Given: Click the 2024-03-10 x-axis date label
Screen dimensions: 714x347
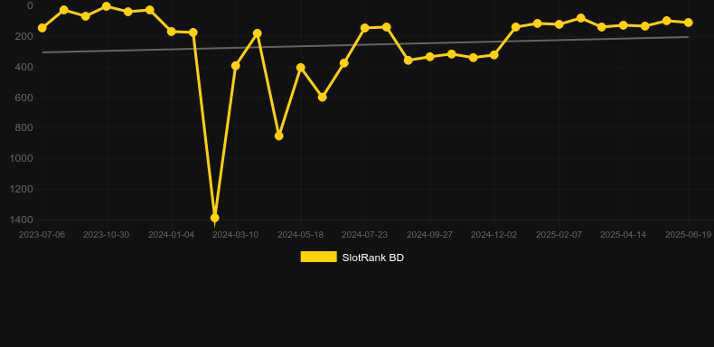Looking at the screenshot, I should point(235,235).
